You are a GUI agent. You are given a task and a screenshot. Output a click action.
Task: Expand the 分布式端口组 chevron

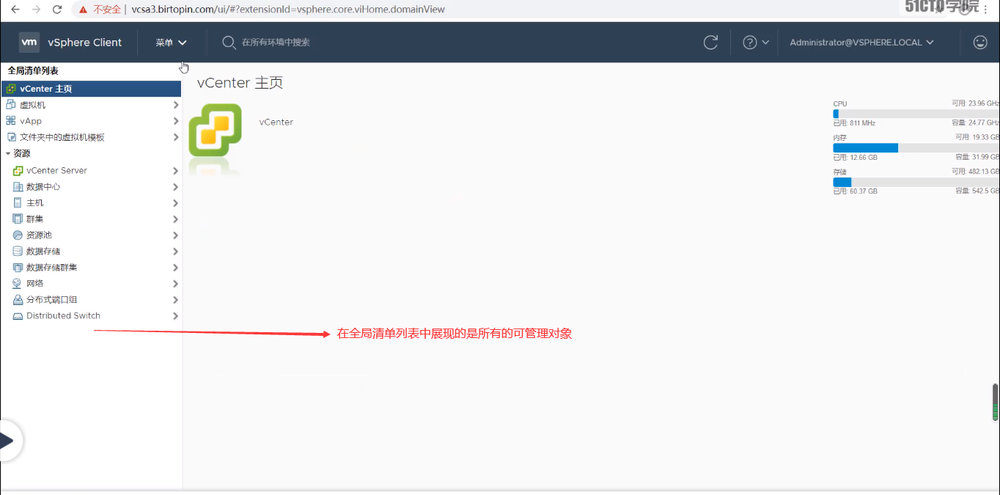pyautogui.click(x=175, y=300)
